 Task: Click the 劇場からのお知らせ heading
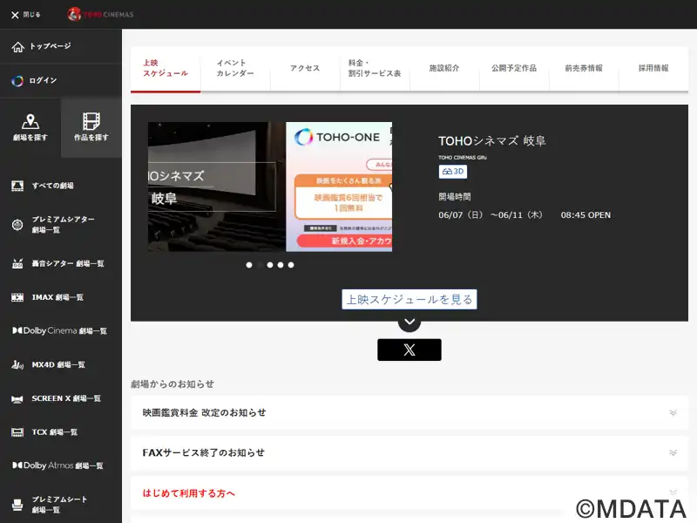(173, 384)
